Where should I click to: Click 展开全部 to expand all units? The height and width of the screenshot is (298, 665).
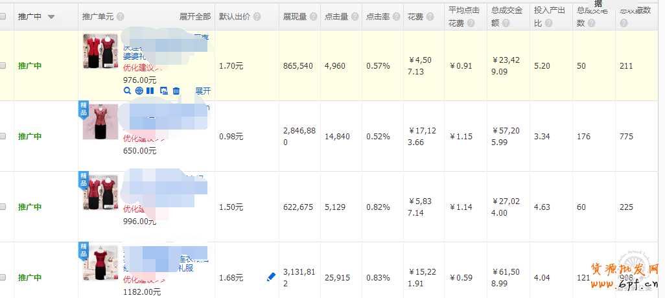coord(195,17)
